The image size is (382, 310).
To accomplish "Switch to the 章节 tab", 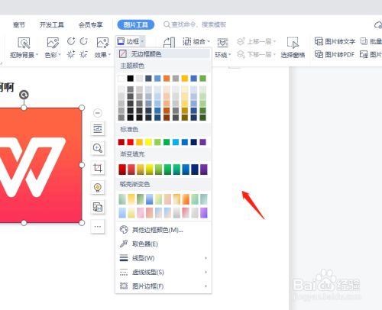I will pyautogui.click(x=19, y=24).
